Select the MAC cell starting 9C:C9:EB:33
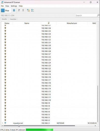The height and width of the screenshot is (131, 100). 92,123
